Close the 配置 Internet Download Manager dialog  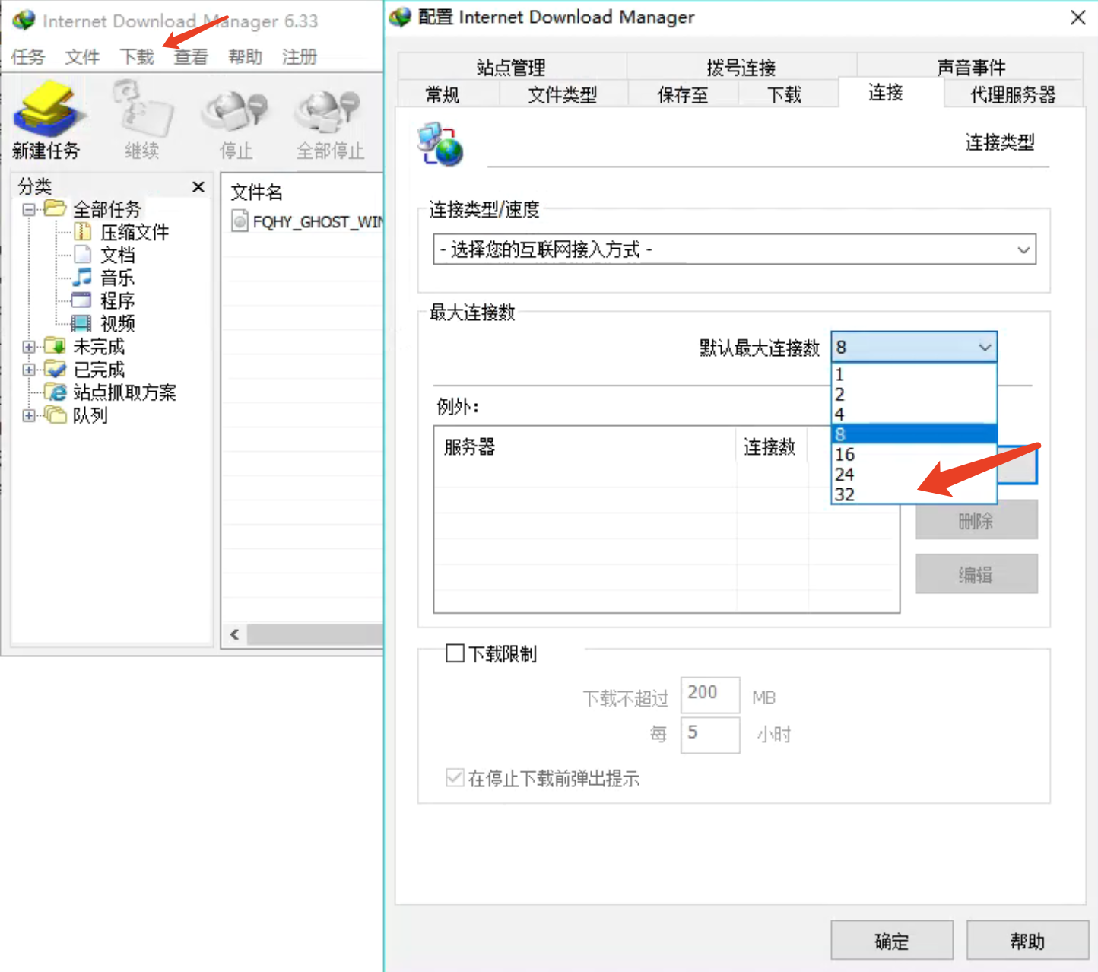pyautogui.click(x=1077, y=17)
